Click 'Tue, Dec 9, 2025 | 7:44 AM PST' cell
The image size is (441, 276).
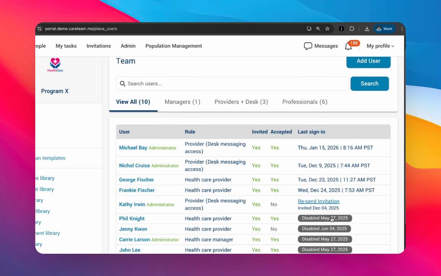point(334,166)
